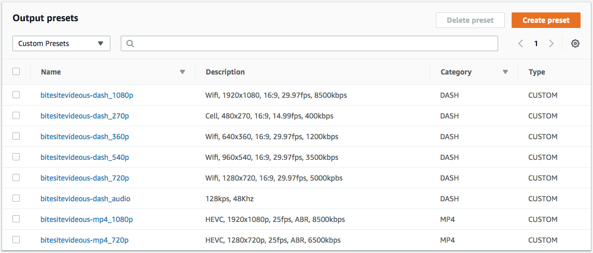Image resolution: width=593 pixels, height=253 pixels.
Task: Toggle the select-all header checkbox
Action: tap(16, 71)
